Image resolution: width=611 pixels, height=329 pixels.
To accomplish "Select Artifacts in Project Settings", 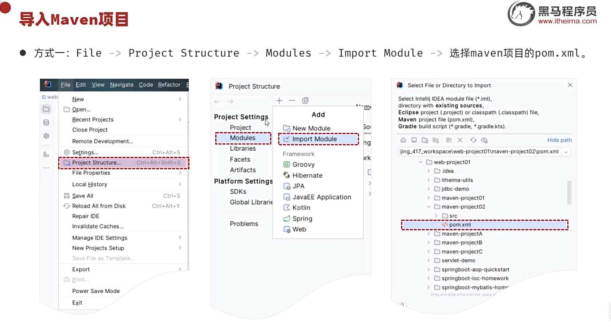I will pyautogui.click(x=243, y=170).
